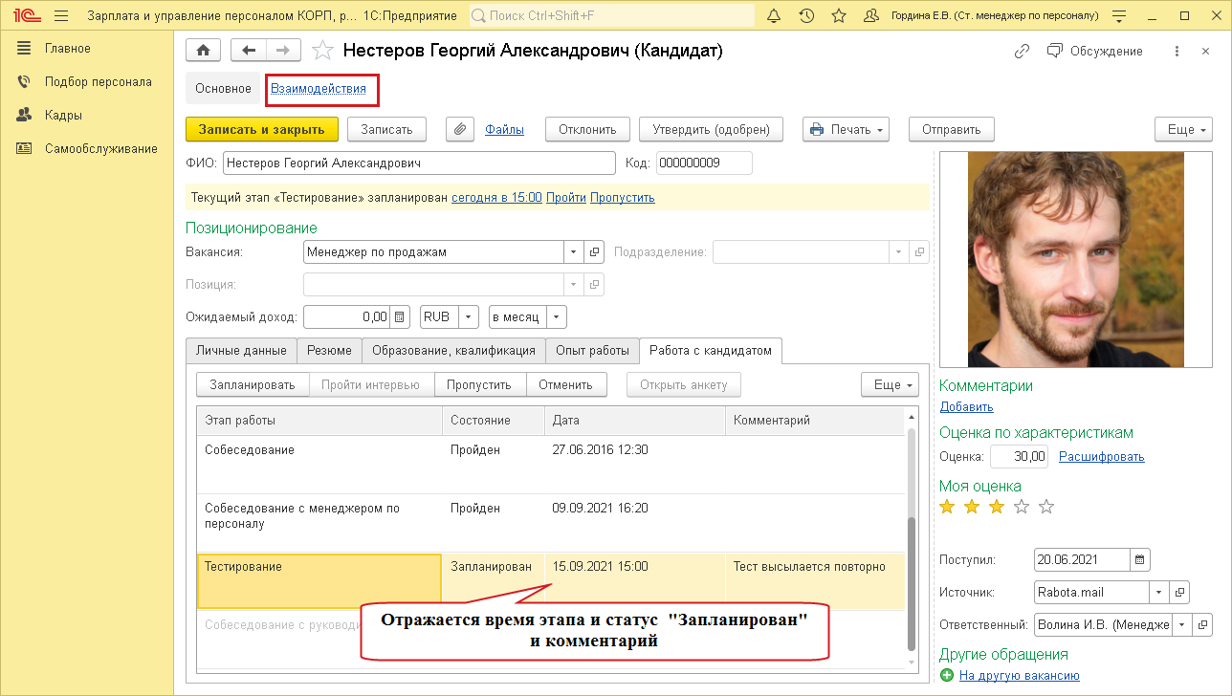Copy link to this candidate with chain icon
The width and height of the screenshot is (1232, 696).
click(1022, 51)
